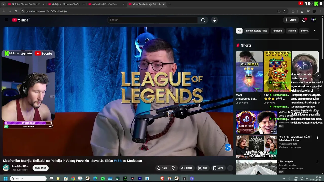Open ENG US language indicator

tap(296, 178)
